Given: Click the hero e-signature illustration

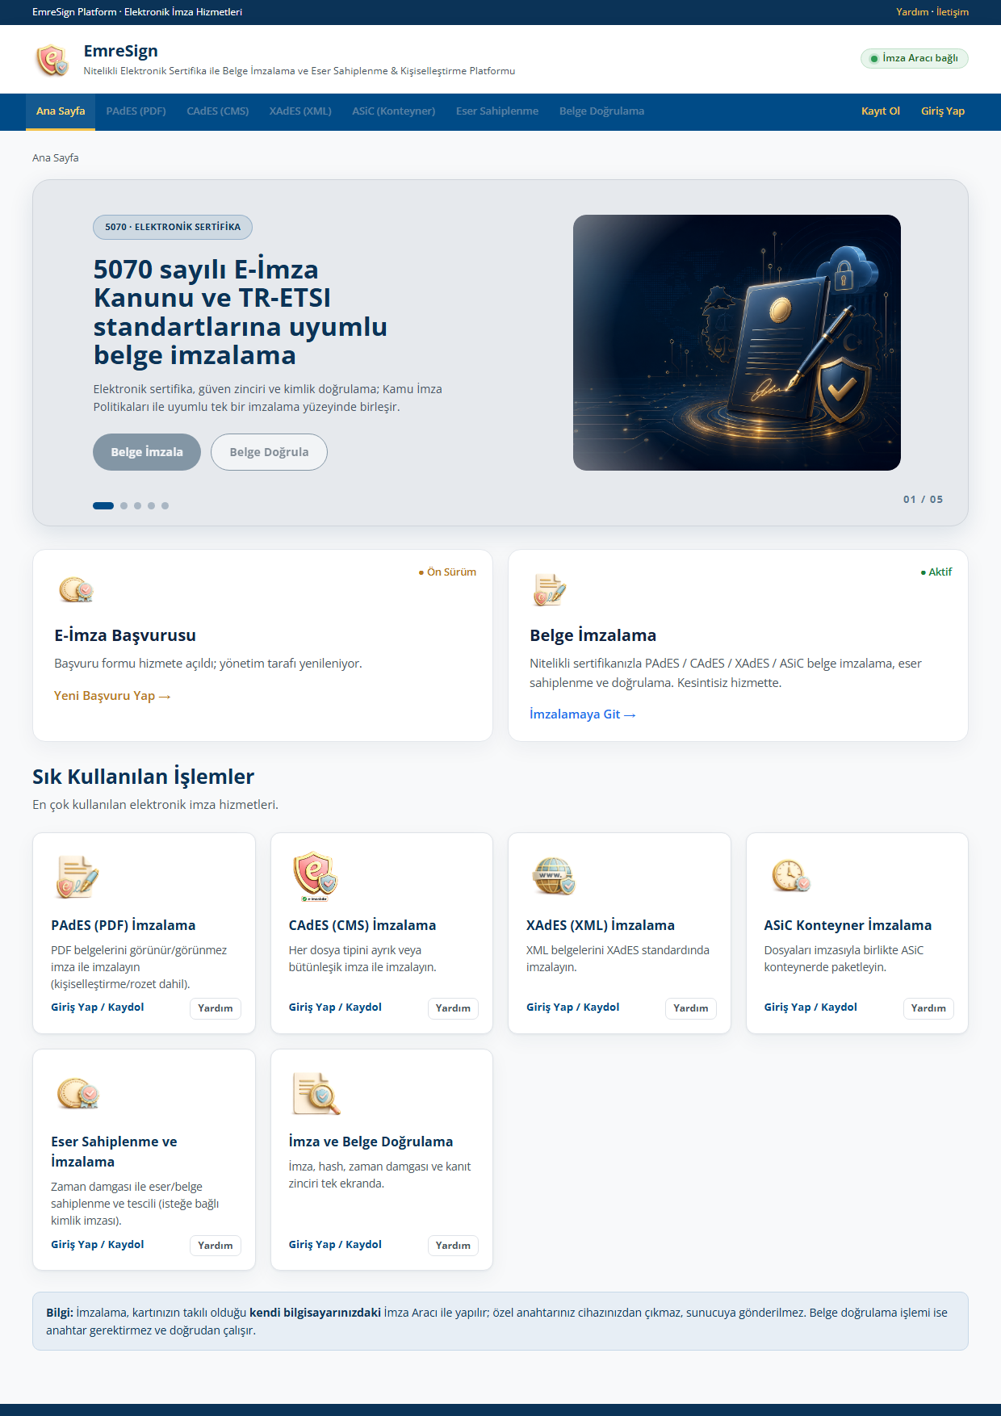Looking at the screenshot, I should (737, 342).
